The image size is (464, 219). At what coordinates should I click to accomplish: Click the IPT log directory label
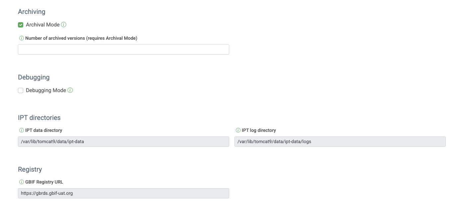(x=259, y=130)
